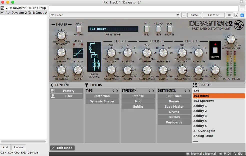Click the ellipsis button at top right

[x=242, y=8]
